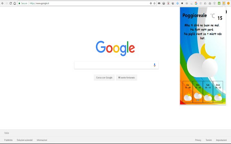Select the Gio 11-09 forecast card

[188, 92]
